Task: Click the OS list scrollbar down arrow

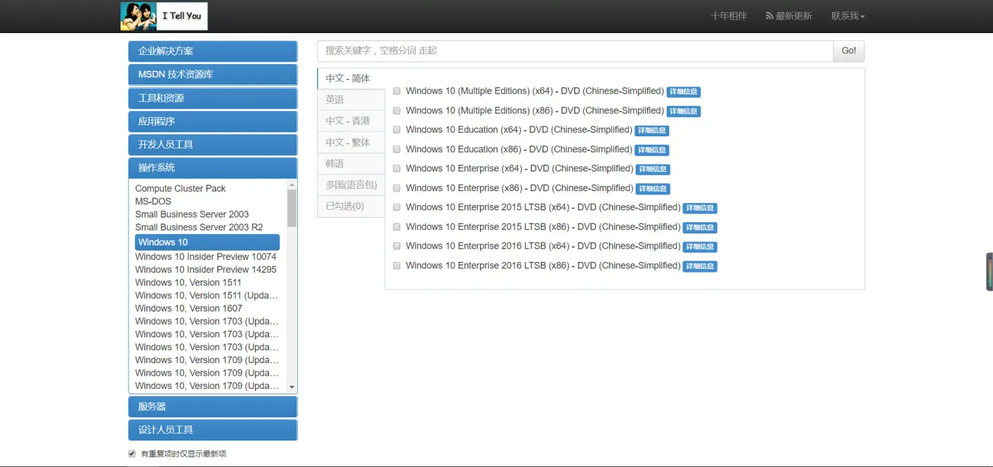Action: point(292,388)
